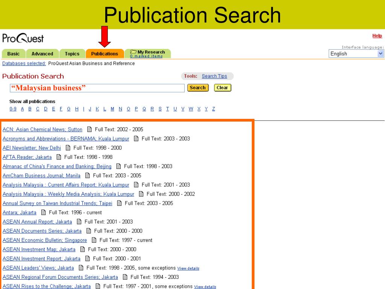385x289 pixels.
Task: Click full text icon for Antara; Jakarta
Action: click(44, 212)
